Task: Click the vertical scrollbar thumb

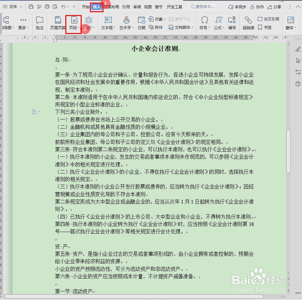Action: click(x=288, y=151)
